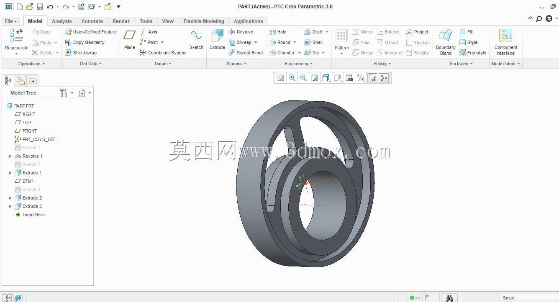
Task: Launch the Freestyle tool
Action: pos(473,53)
